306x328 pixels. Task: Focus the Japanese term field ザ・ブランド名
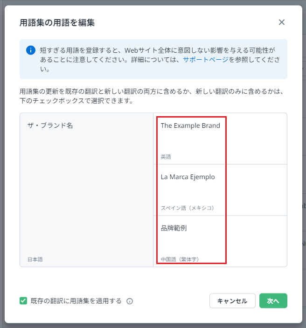click(x=50, y=126)
